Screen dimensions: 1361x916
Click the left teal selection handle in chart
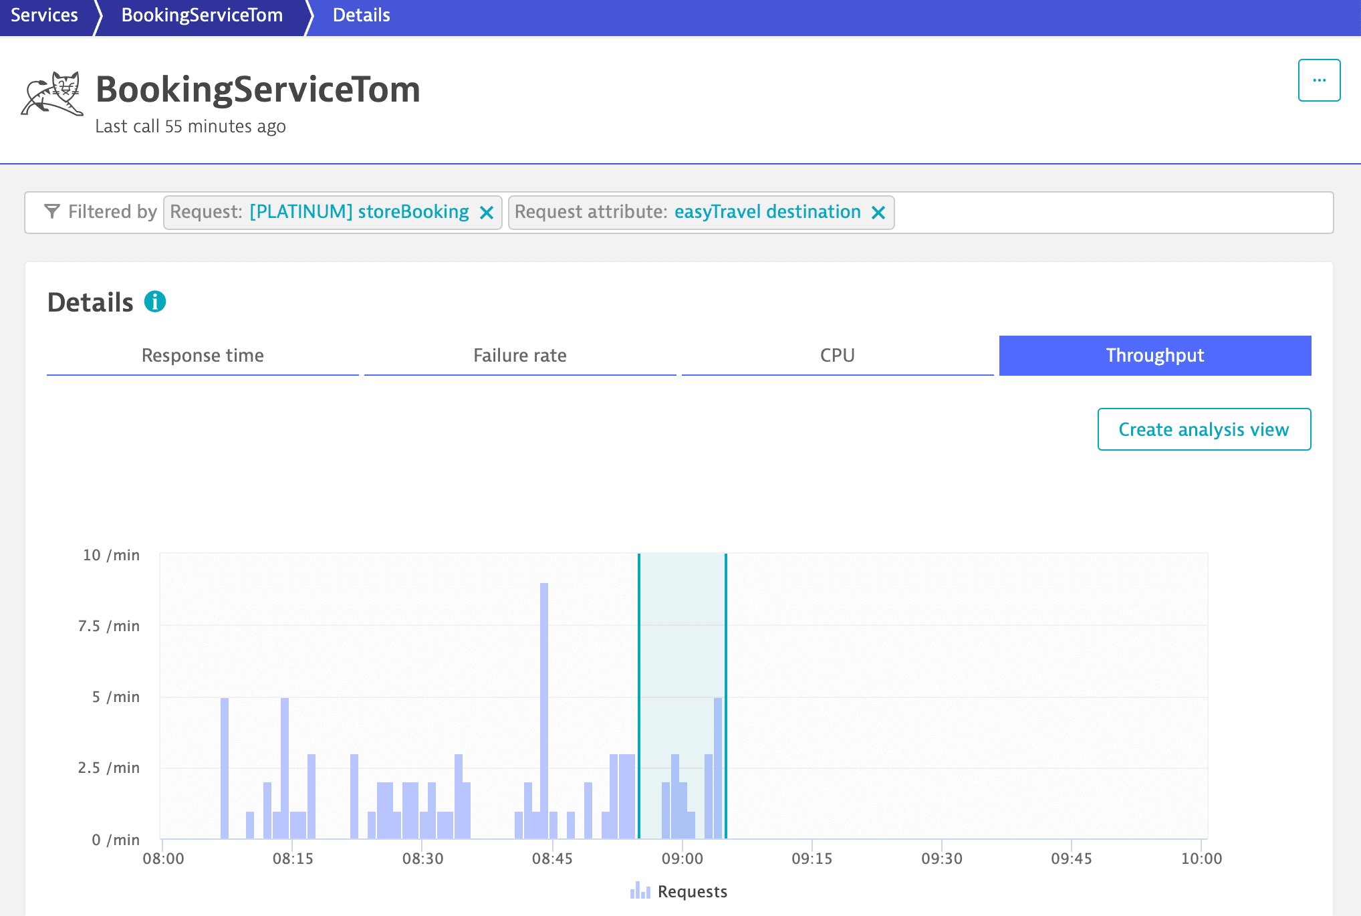pyautogui.click(x=639, y=695)
